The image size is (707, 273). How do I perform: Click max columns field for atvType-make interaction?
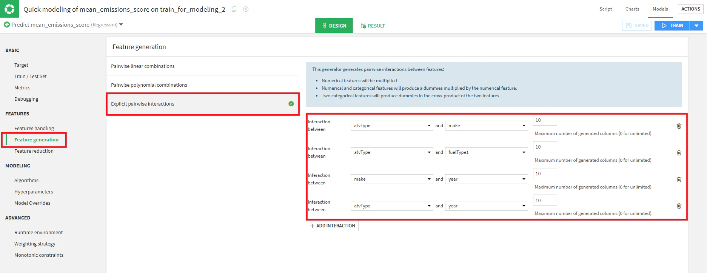click(545, 120)
